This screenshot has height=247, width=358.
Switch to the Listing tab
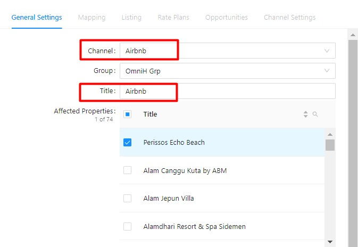[x=131, y=18]
